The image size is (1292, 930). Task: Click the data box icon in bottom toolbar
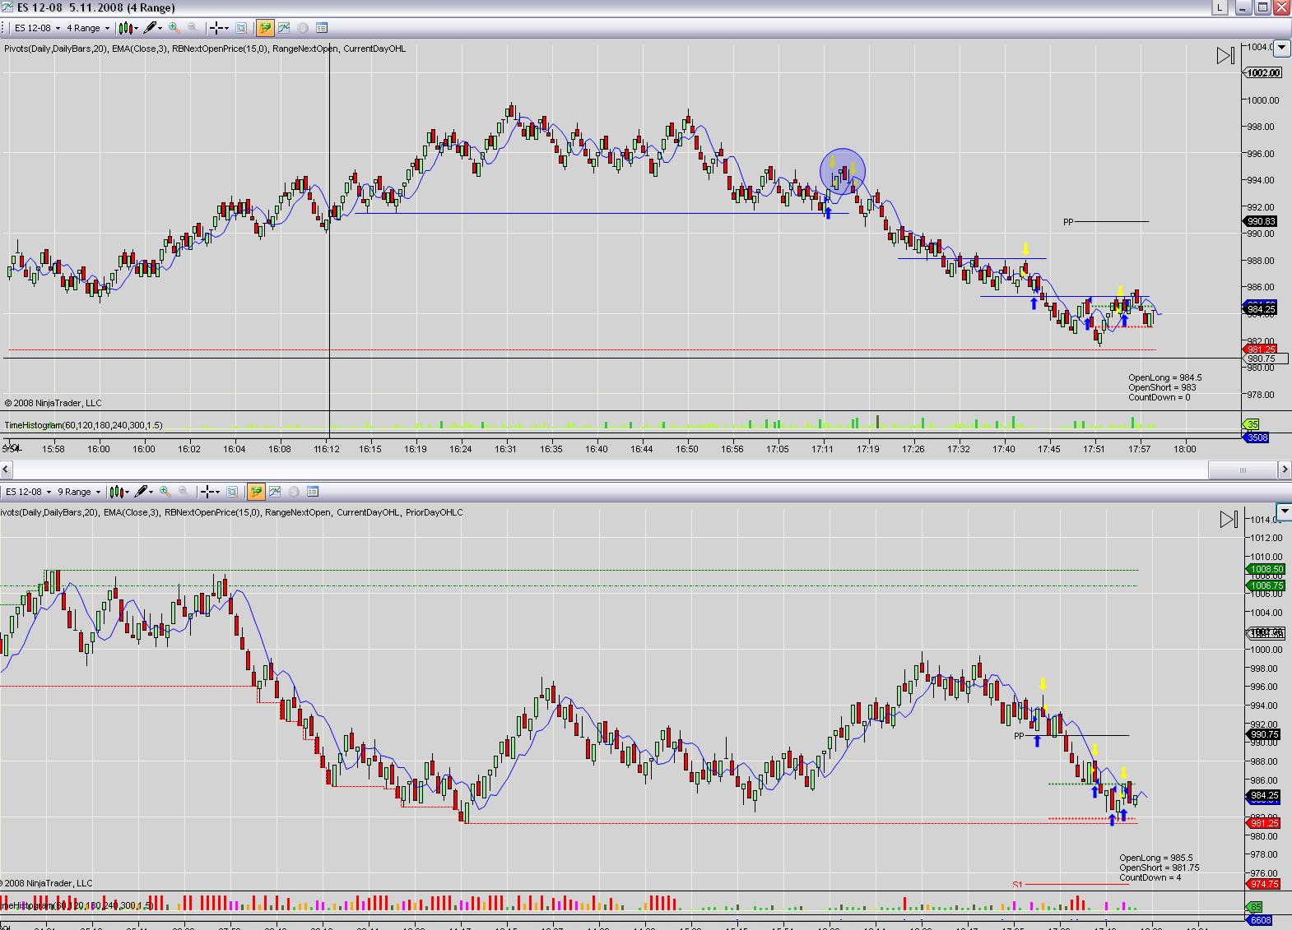coord(313,492)
